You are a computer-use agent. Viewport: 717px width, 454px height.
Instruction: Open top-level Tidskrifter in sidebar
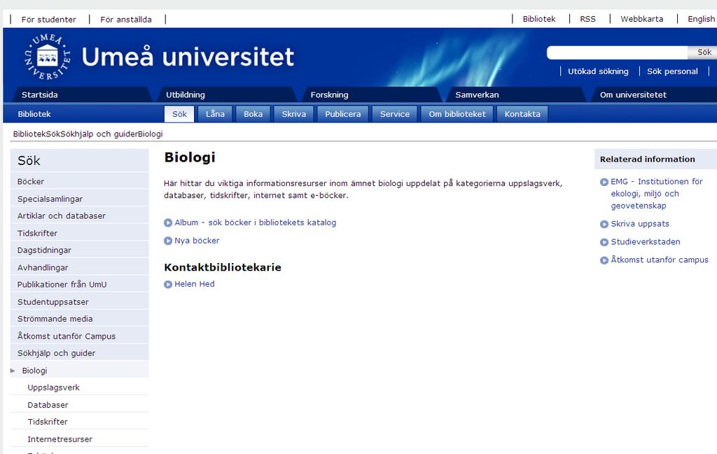coord(80,233)
